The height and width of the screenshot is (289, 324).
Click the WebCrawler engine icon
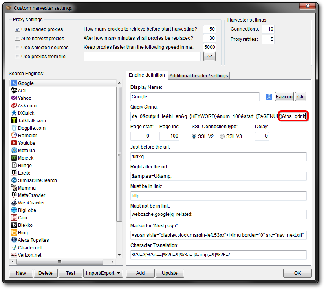[x=14, y=202]
